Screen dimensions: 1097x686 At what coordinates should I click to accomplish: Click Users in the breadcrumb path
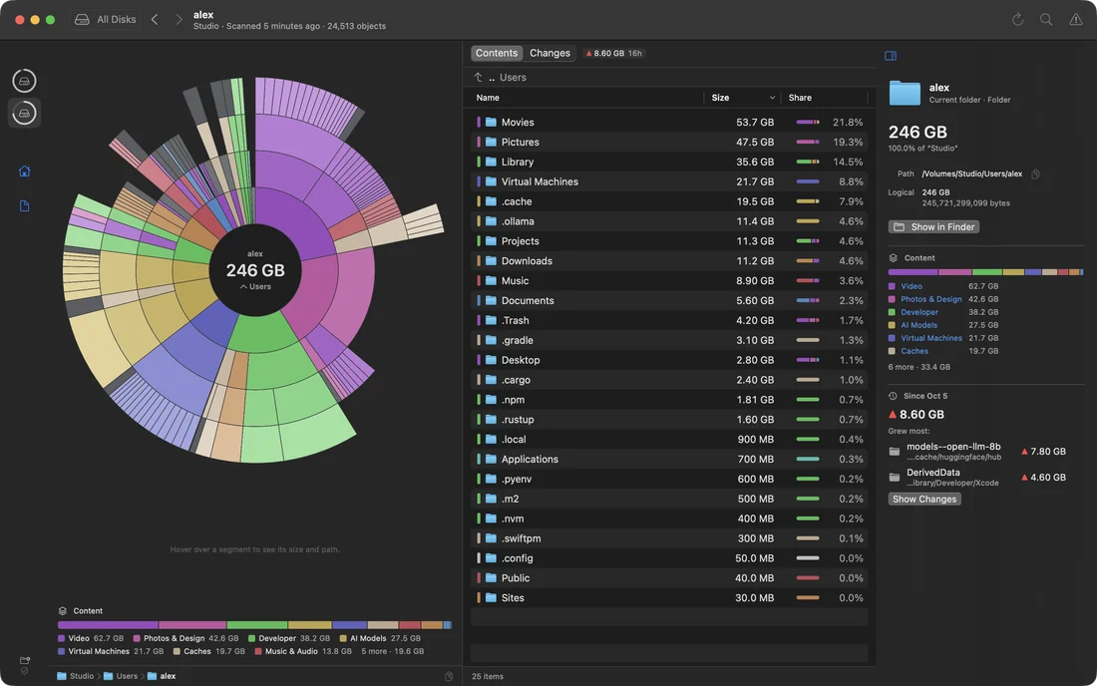coord(121,676)
